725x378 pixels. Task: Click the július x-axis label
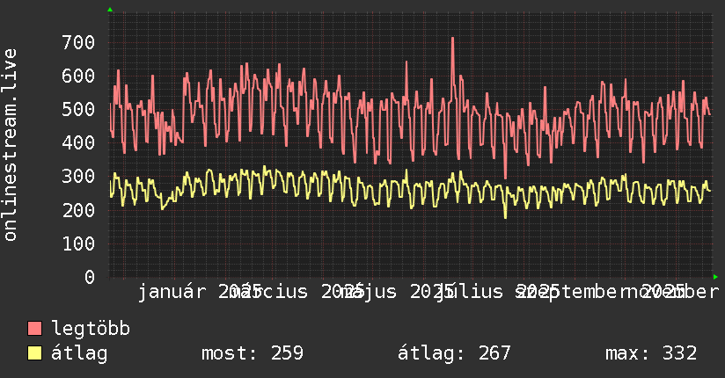[x=470, y=292]
